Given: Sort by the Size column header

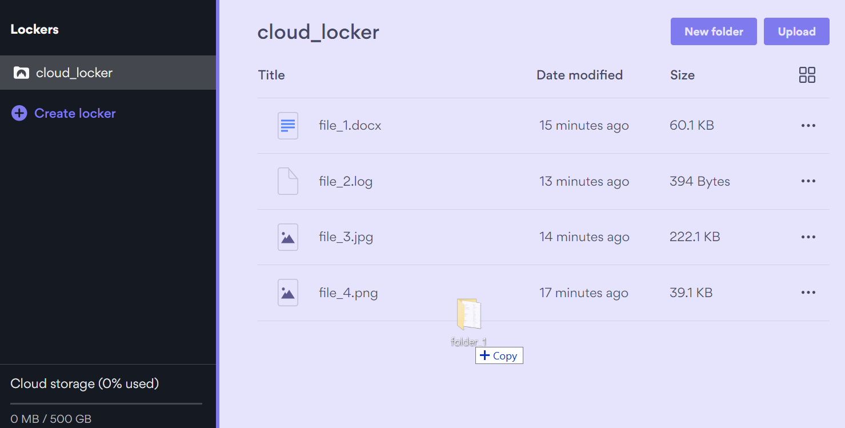Looking at the screenshot, I should tap(682, 75).
